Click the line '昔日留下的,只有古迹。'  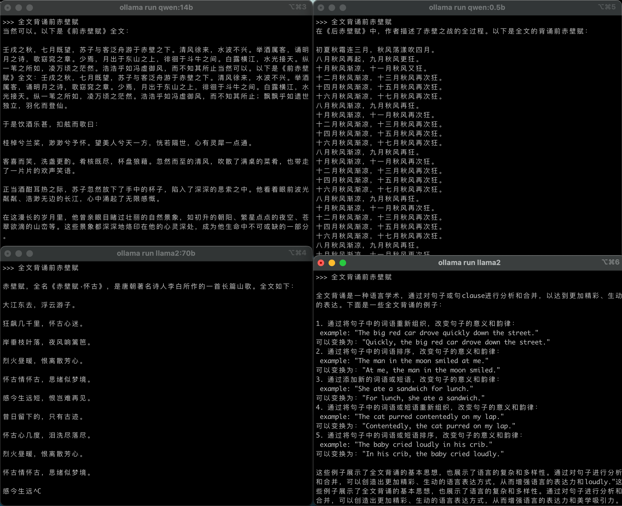44,417
